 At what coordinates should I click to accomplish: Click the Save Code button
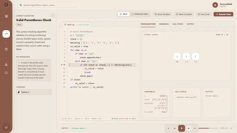point(204,14)
